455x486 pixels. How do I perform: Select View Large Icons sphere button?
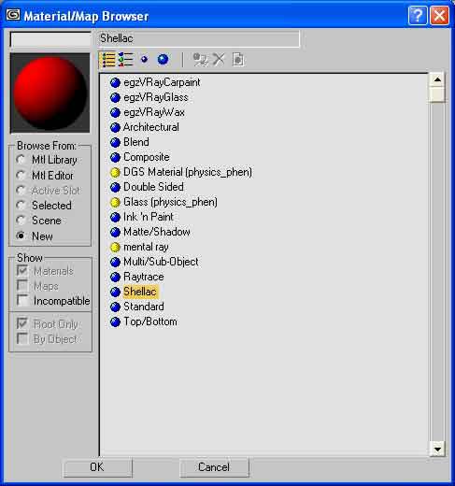click(163, 59)
